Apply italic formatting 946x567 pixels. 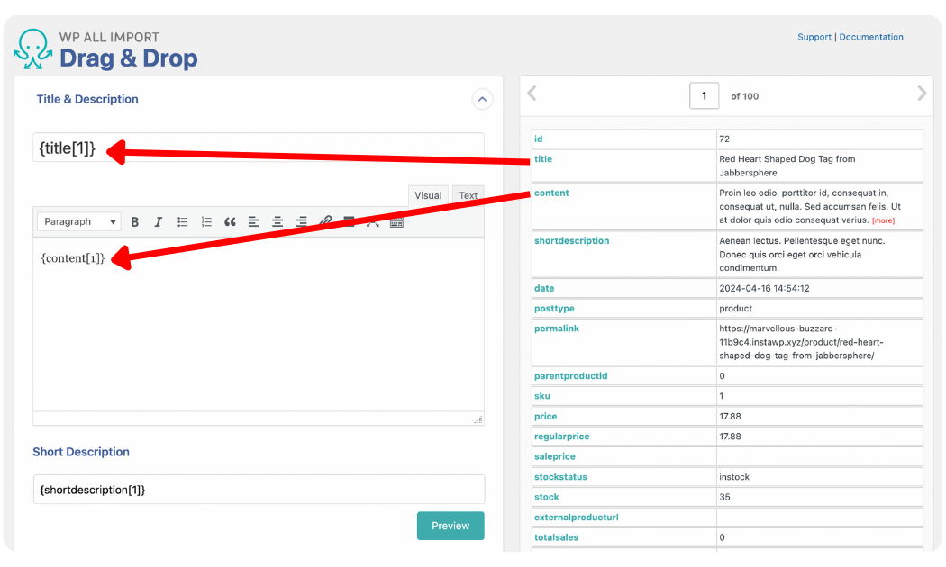(x=158, y=221)
